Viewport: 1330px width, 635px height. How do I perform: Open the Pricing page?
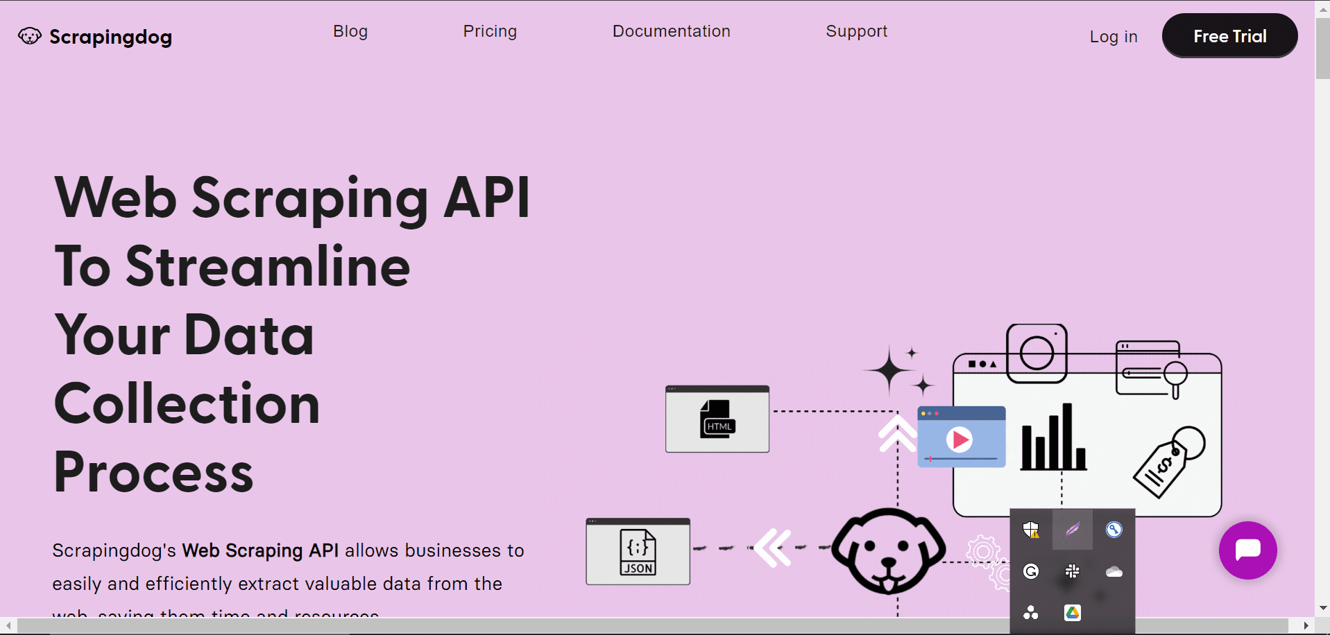tap(490, 31)
